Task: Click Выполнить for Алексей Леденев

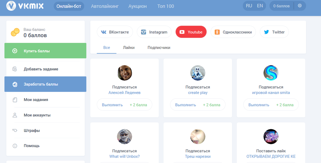Action: (x=112, y=105)
